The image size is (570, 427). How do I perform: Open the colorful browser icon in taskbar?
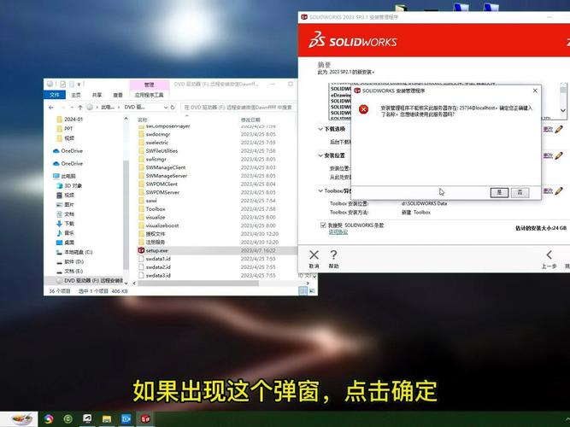(48, 419)
